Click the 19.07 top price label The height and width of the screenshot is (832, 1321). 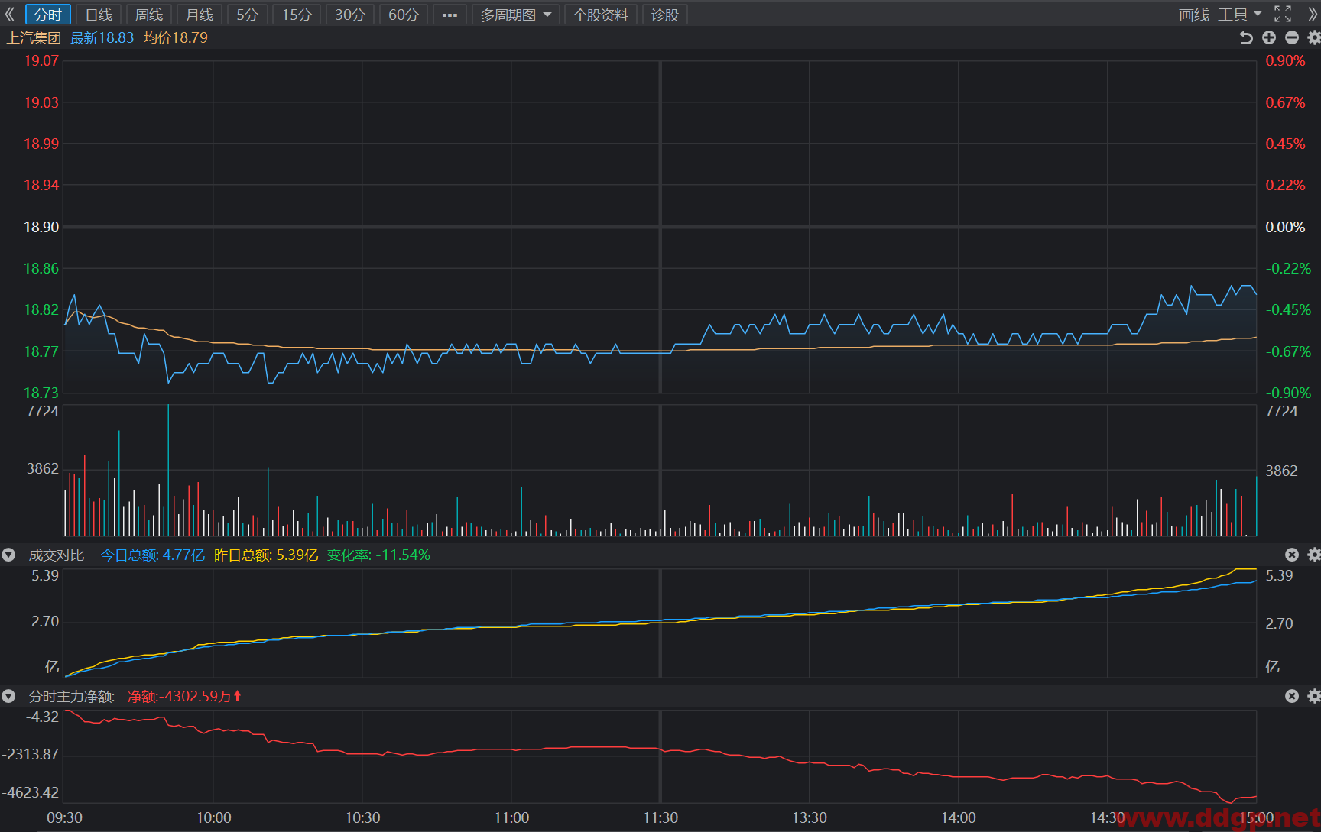[x=41, y=60]
